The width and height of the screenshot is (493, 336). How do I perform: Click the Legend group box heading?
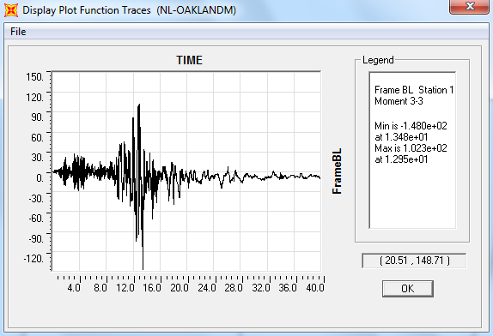pos(378,60)
